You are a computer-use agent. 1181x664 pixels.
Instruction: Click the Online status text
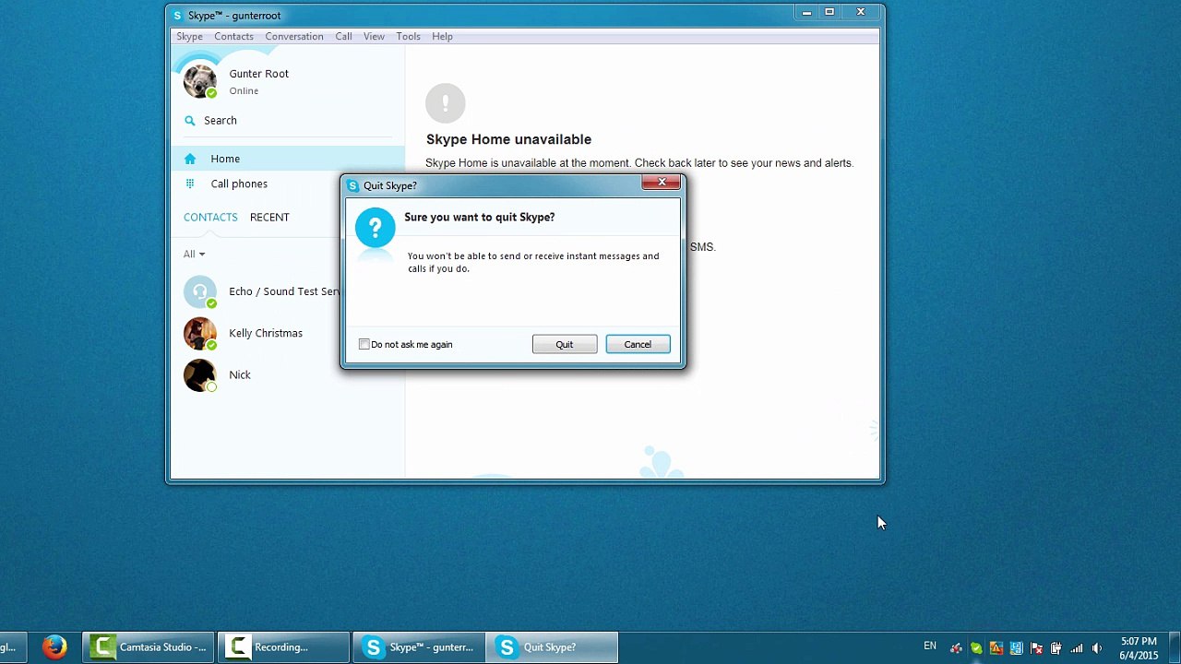click(244, 90)
